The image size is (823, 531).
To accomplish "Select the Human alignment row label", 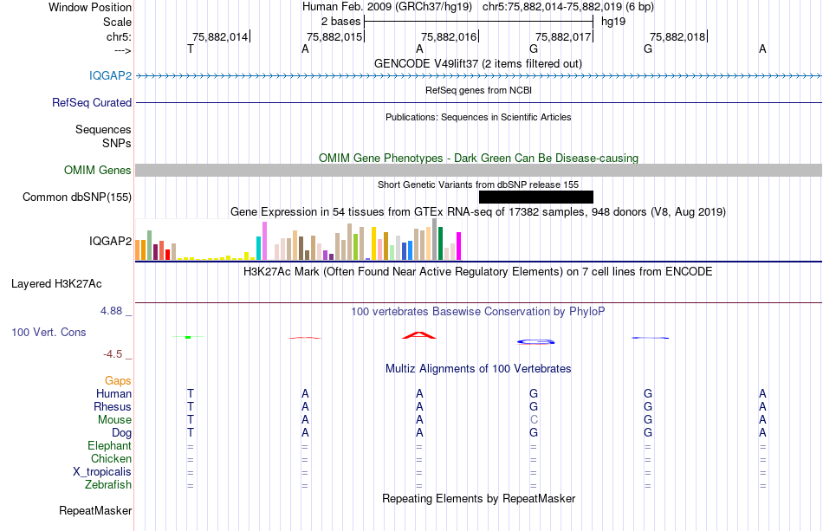I will [113, 393].
